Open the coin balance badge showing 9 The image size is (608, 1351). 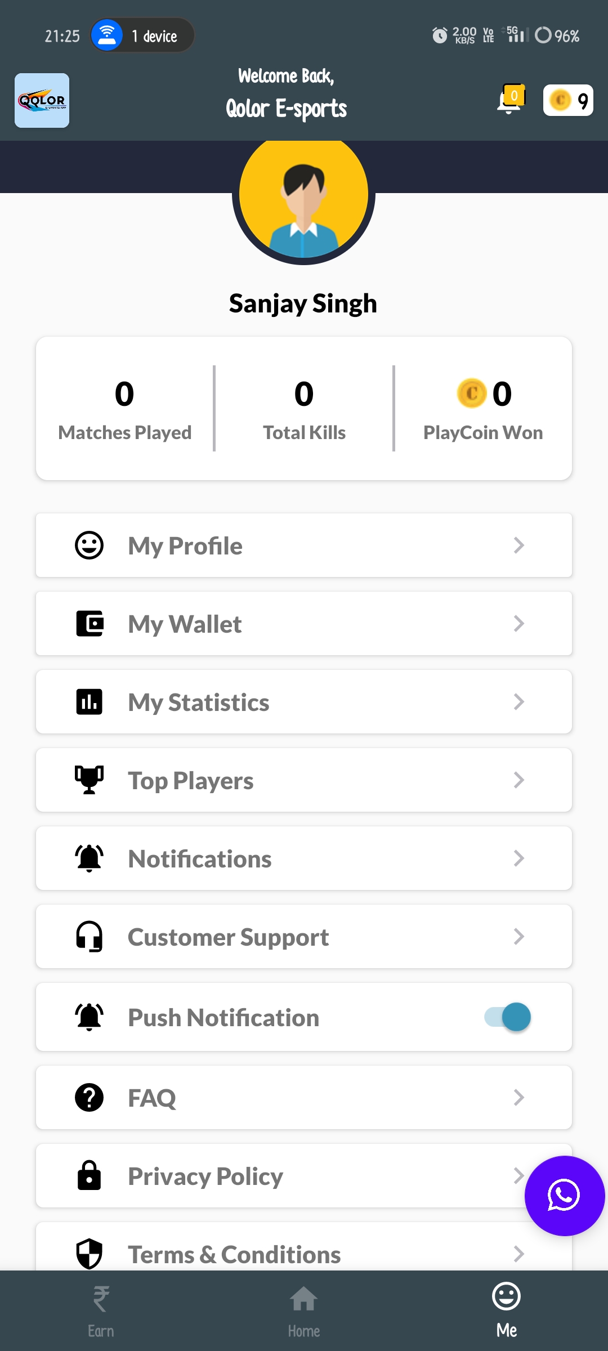point(568,100)
